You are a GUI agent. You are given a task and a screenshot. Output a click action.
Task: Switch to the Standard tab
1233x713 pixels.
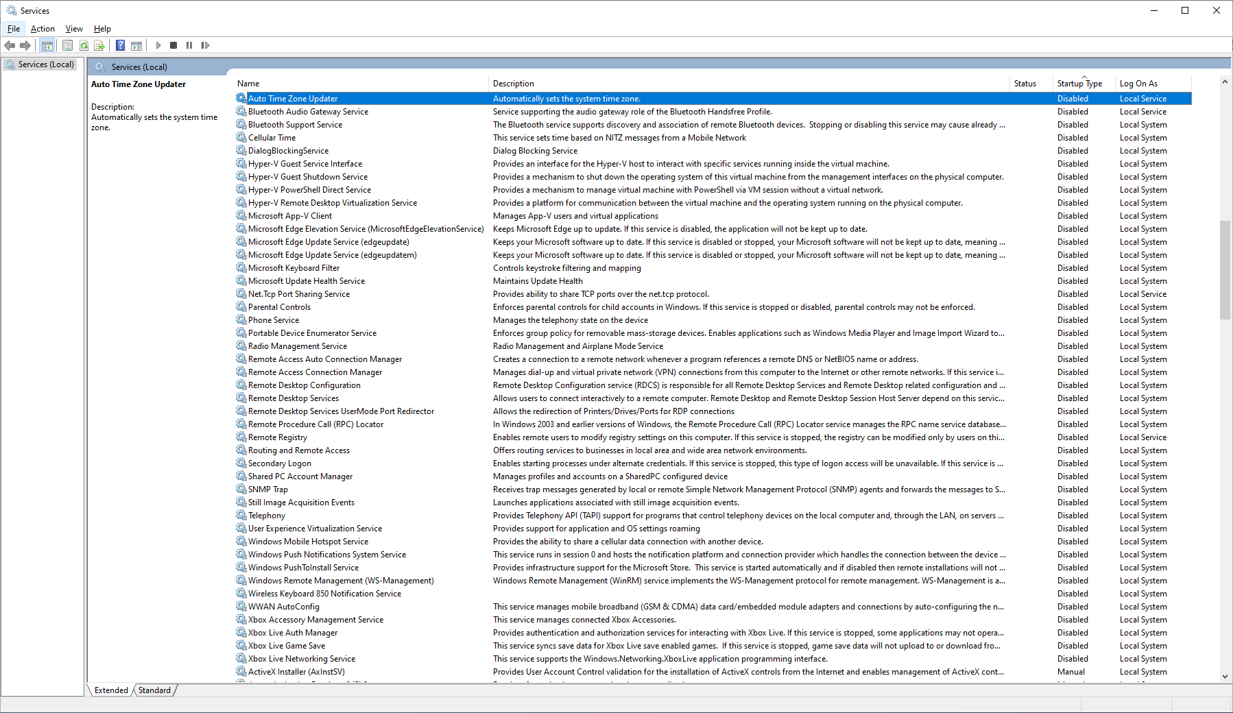coord(154,690)
